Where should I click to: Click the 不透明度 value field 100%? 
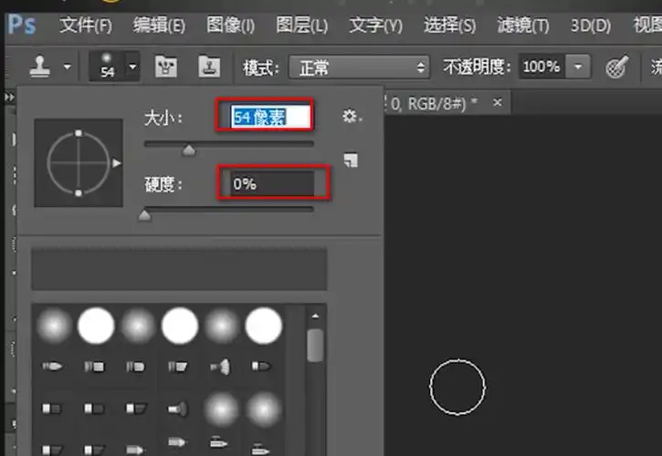tap(541, 67)
